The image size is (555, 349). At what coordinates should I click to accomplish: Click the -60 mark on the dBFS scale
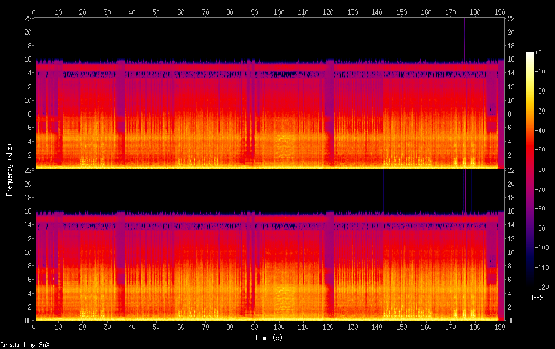(x=543, y=167)
